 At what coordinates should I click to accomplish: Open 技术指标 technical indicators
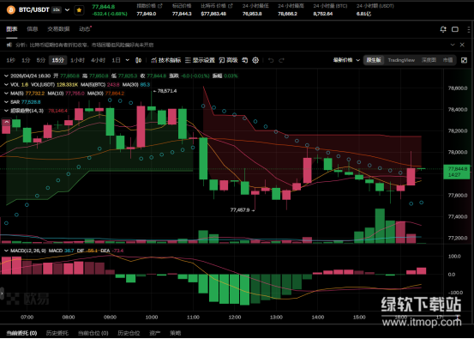click(166, 60)
